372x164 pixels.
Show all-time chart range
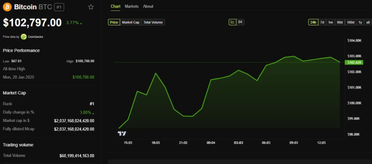pos(368,22)
